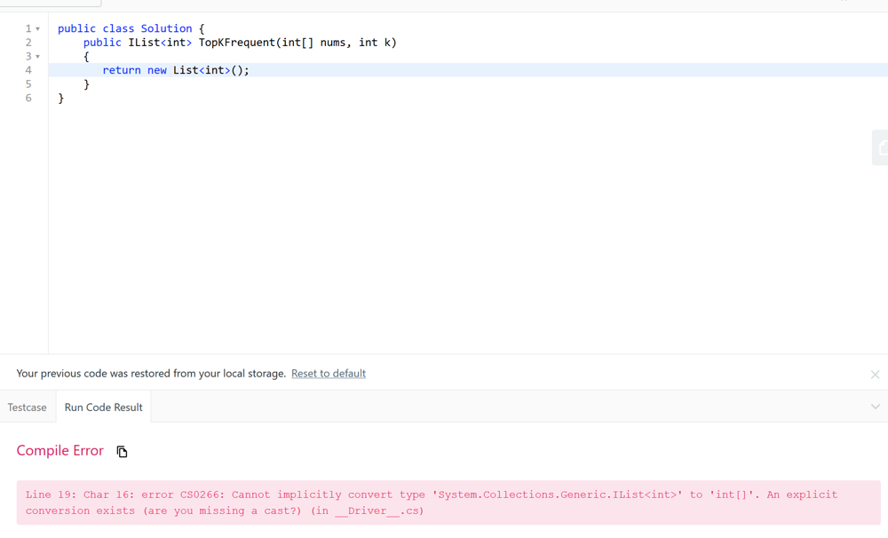Collapse the Solution class fold arrow
This screenshot has height=538, width=888.
(x=37, y=29)
